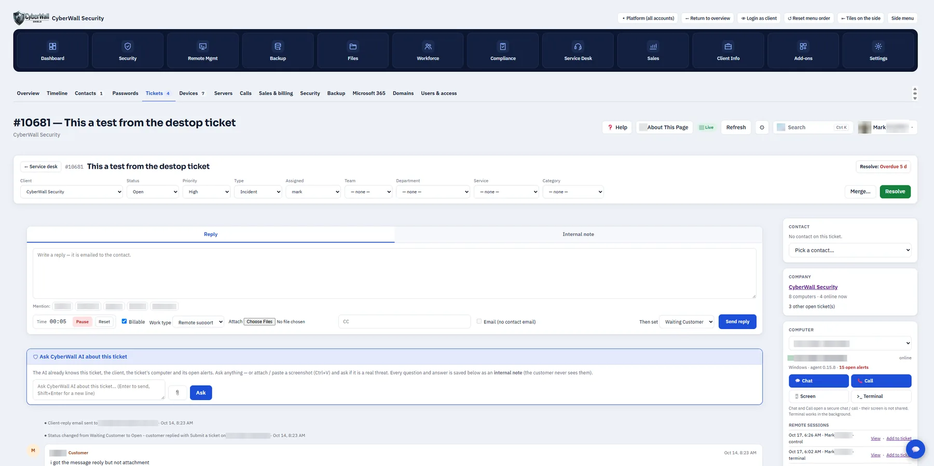This screenshot has height=466, width=934.
Task: Open the Workforce people tile
Action: tap(428, 50)
